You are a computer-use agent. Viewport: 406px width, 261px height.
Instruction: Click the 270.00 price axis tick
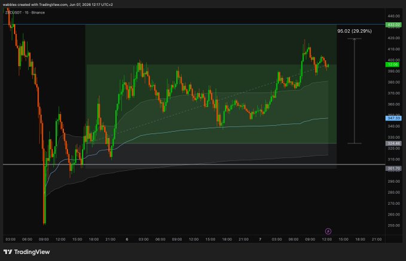[x=393, y=204]
